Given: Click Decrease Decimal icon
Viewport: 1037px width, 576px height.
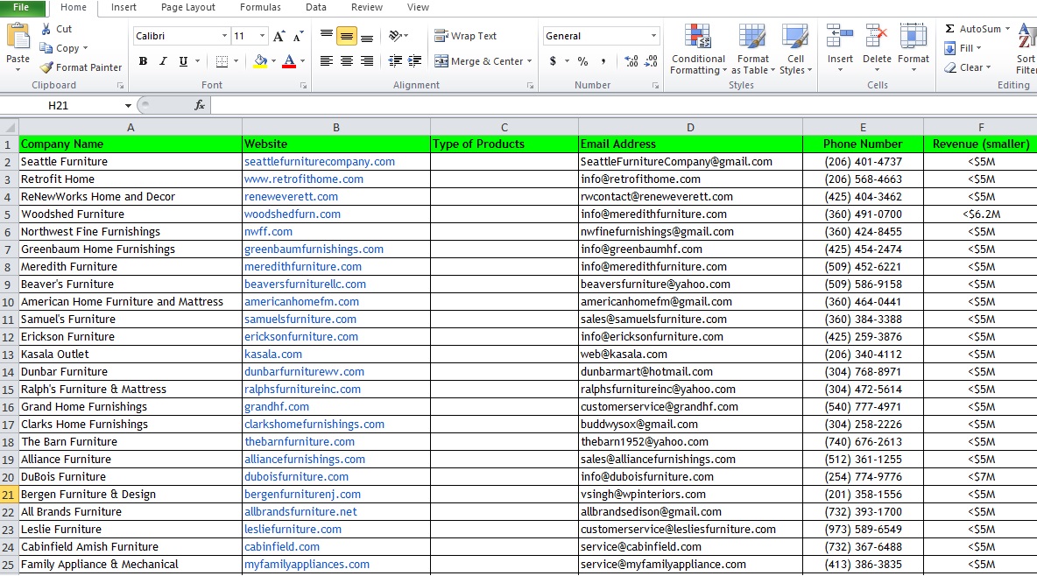Looking at the screenshot, I should click(x=652, y=61).
